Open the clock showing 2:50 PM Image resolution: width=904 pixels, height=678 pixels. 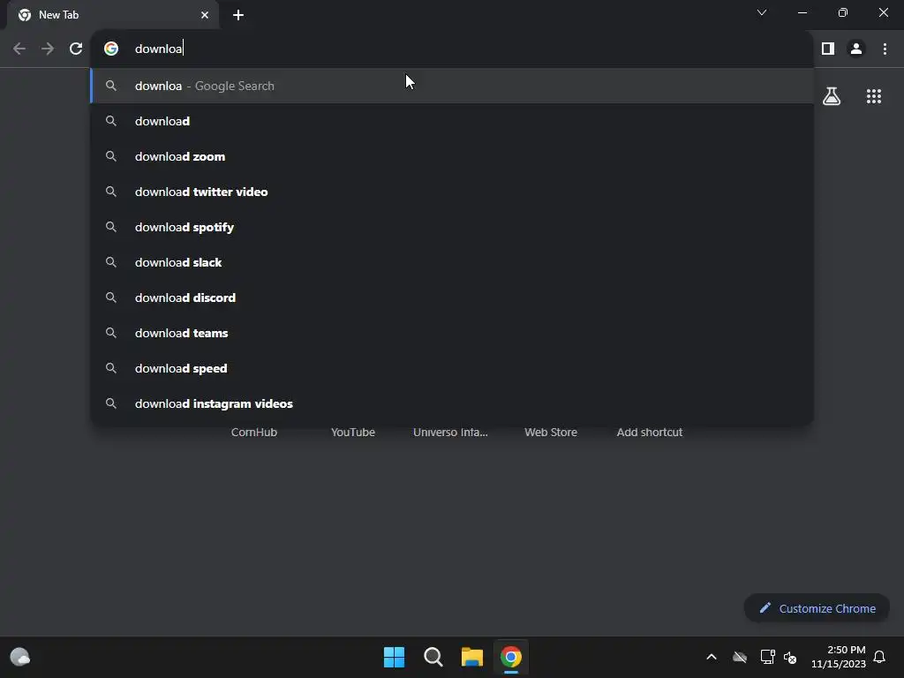[x=839, y=657]
